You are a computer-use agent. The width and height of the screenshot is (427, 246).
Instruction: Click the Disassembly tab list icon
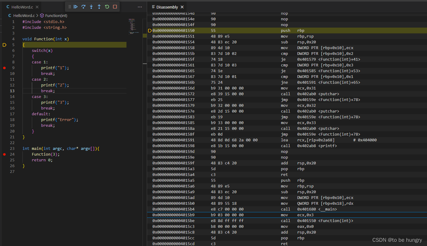pyautogui.click(x=153, y=7)
